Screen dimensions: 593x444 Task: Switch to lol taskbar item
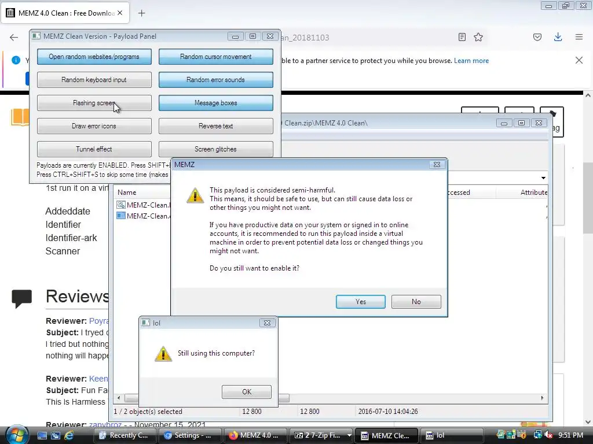pyautogui.click(x=452, y=435)
